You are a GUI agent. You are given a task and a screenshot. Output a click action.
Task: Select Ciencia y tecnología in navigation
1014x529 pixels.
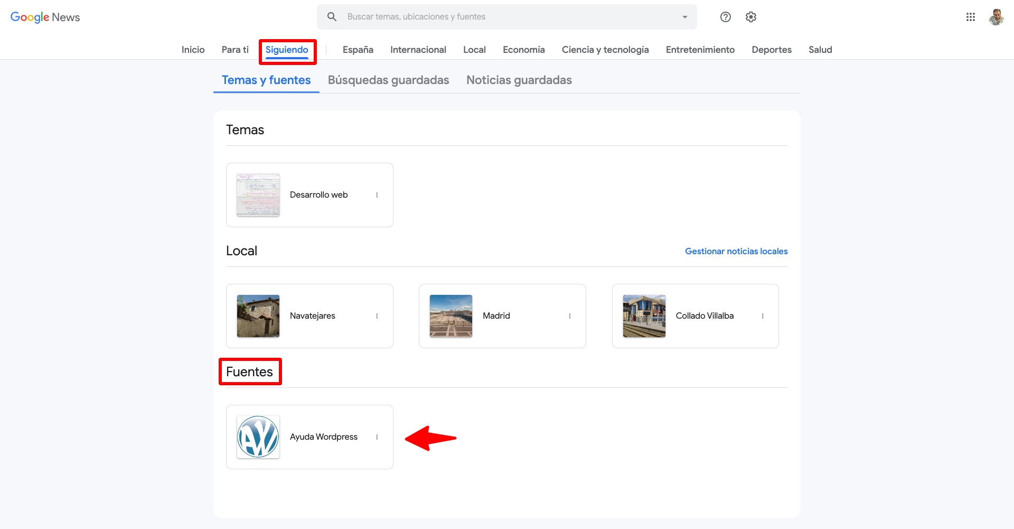605,50
